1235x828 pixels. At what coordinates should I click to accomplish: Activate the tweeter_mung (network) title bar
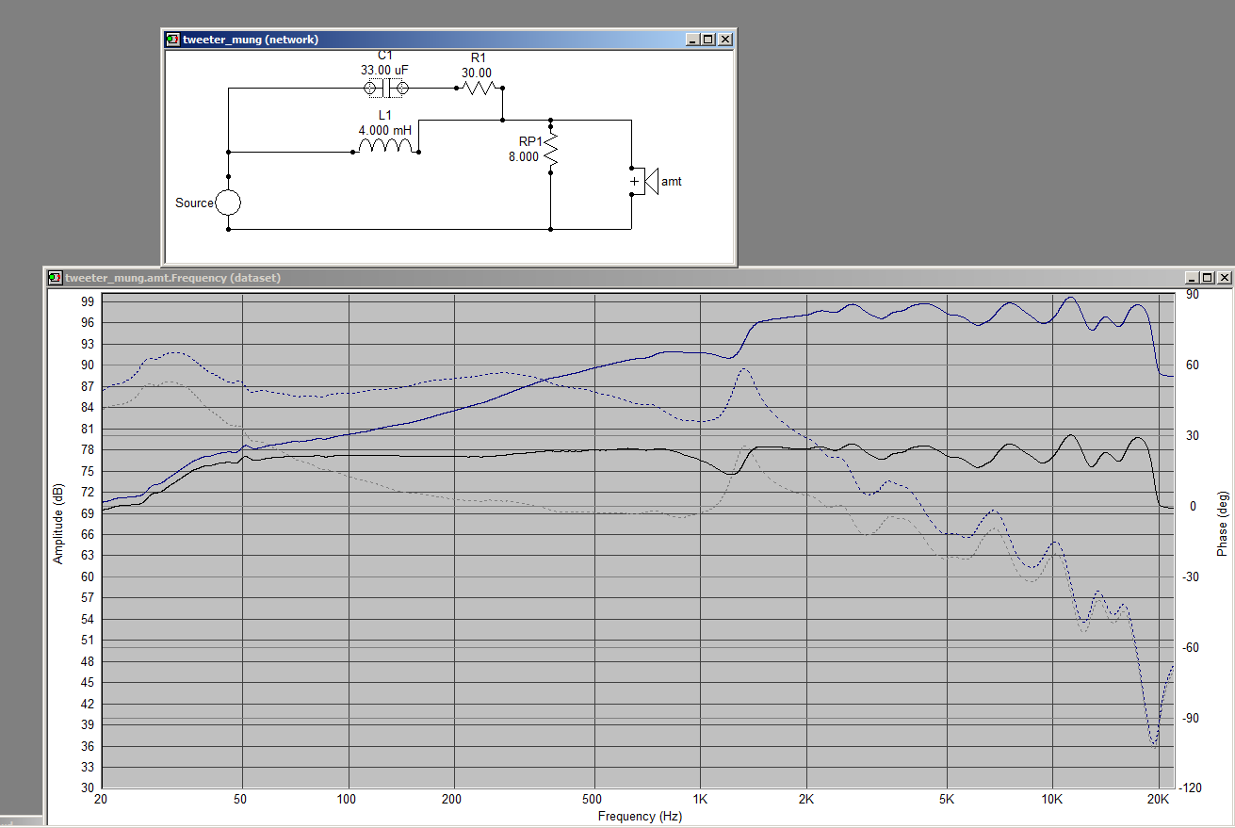448,40
